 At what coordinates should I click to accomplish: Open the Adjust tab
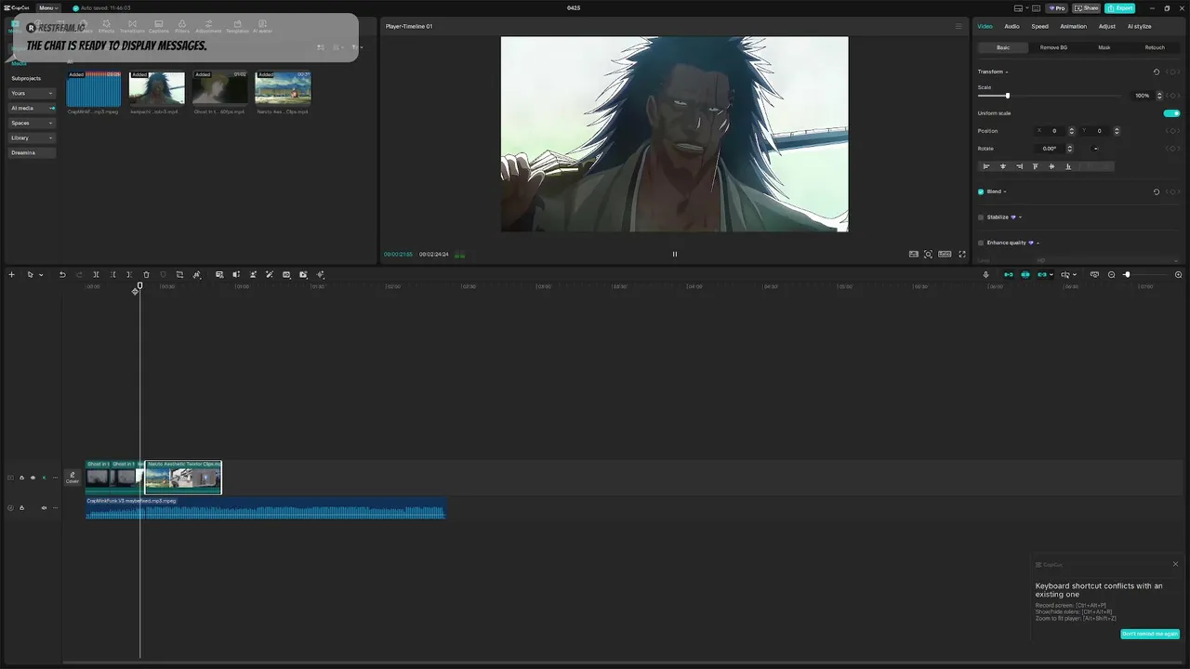(1107, 26)
